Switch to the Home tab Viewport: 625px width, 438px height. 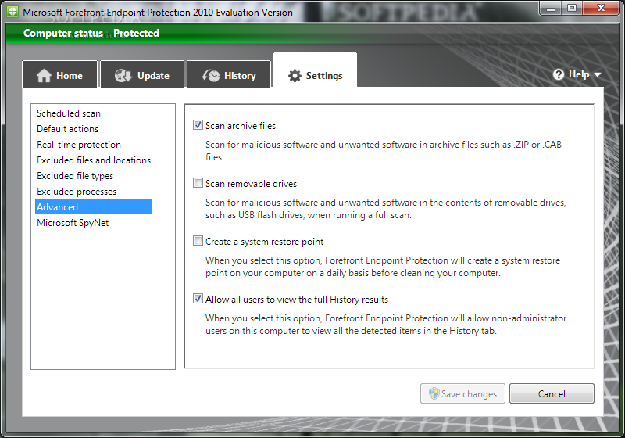pos(60,74)
